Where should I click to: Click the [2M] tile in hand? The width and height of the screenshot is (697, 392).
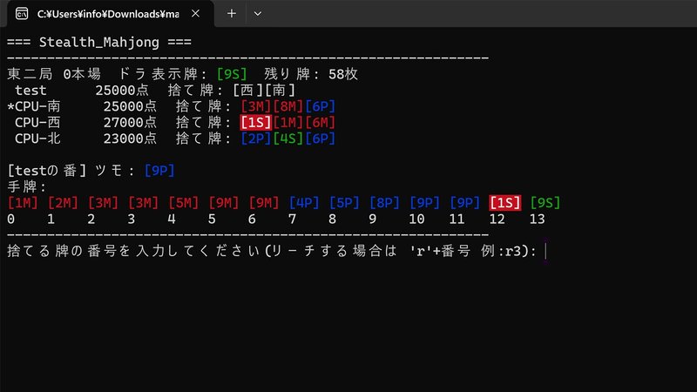click(x=63, y=203)
